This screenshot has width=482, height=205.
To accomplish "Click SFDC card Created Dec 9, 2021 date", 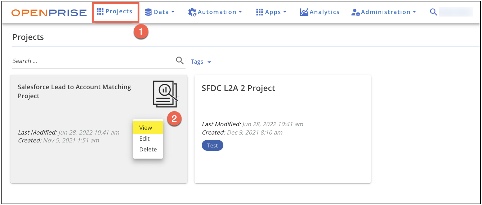I will click(x=254, y=132).
